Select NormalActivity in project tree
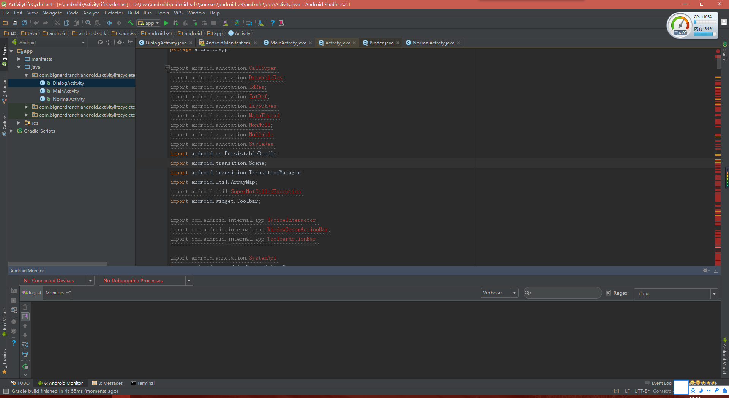729x398 pixels. tap(69, 99)
